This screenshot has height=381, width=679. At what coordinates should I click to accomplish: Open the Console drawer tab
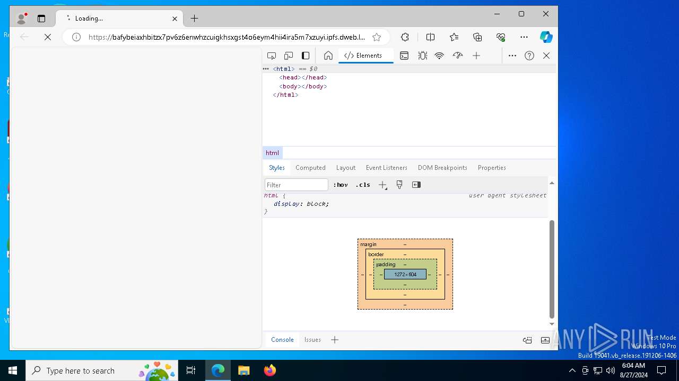pyautogui.click(x=282, y=340)
